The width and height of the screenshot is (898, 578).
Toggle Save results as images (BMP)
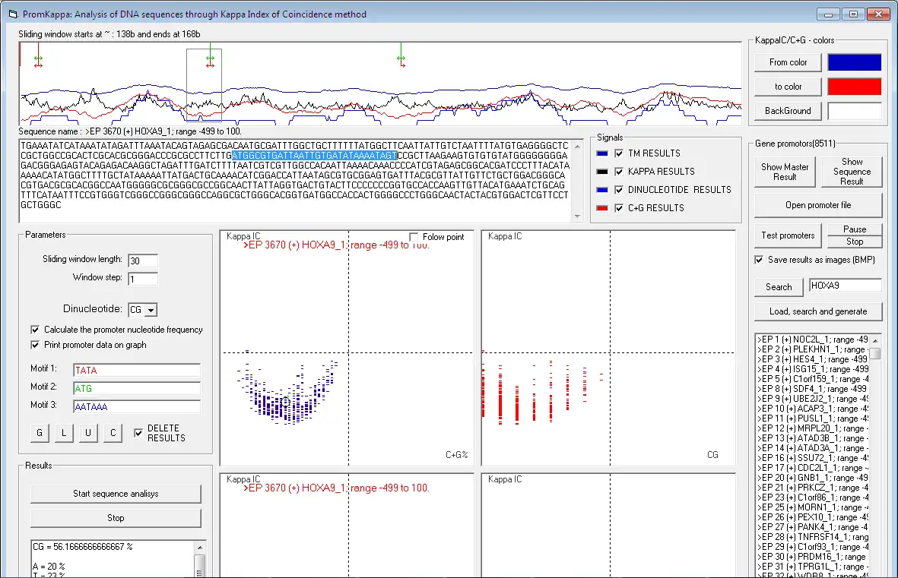tap(759, 260)
